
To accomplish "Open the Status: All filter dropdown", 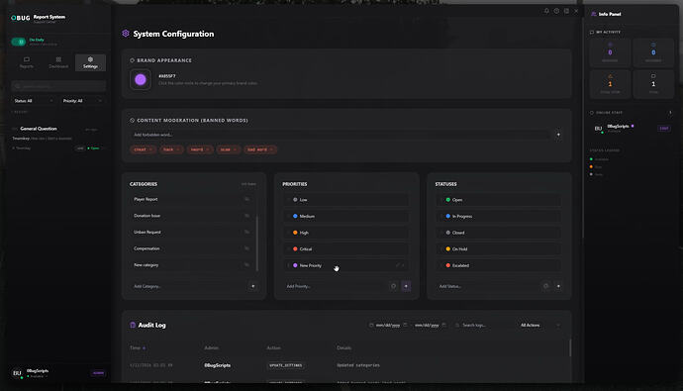I will pyautogui.click(x=34, y=101).
